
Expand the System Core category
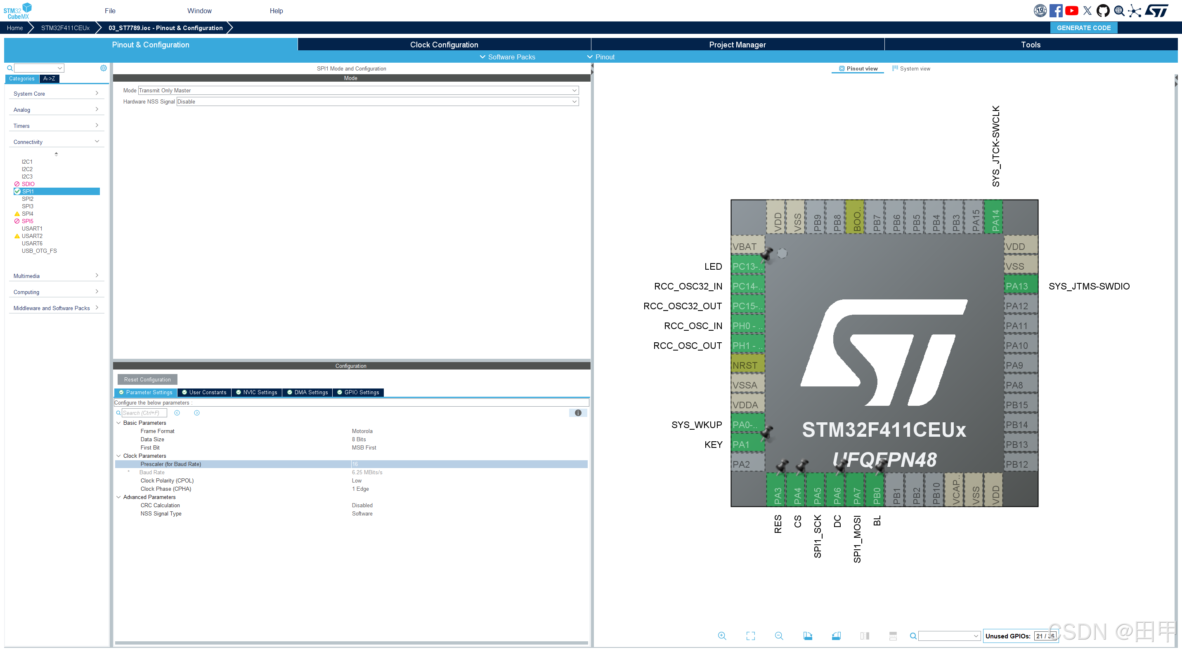pos(56,94)
